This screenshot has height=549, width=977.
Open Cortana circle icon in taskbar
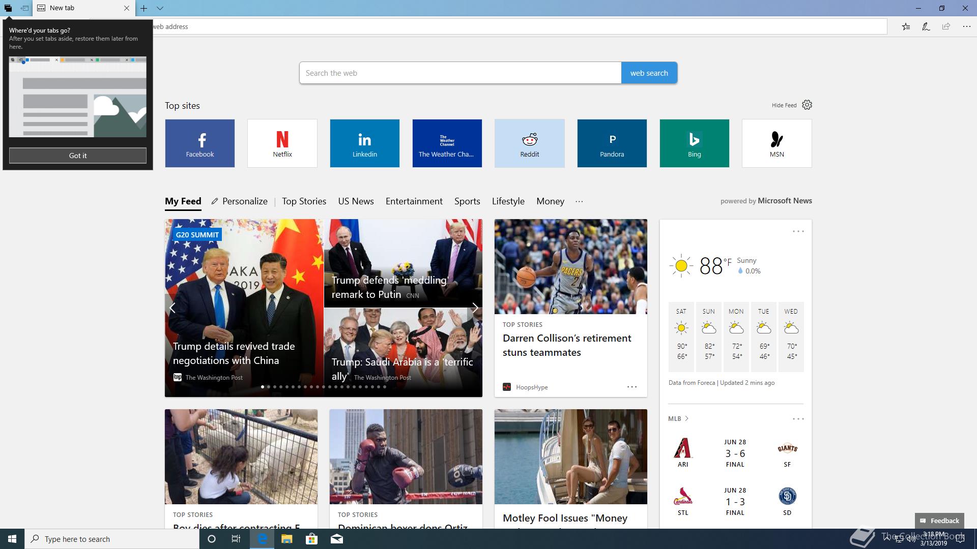[212, 539]
